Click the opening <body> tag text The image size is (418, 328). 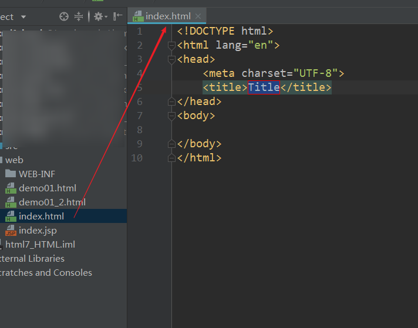click(196, 116)
